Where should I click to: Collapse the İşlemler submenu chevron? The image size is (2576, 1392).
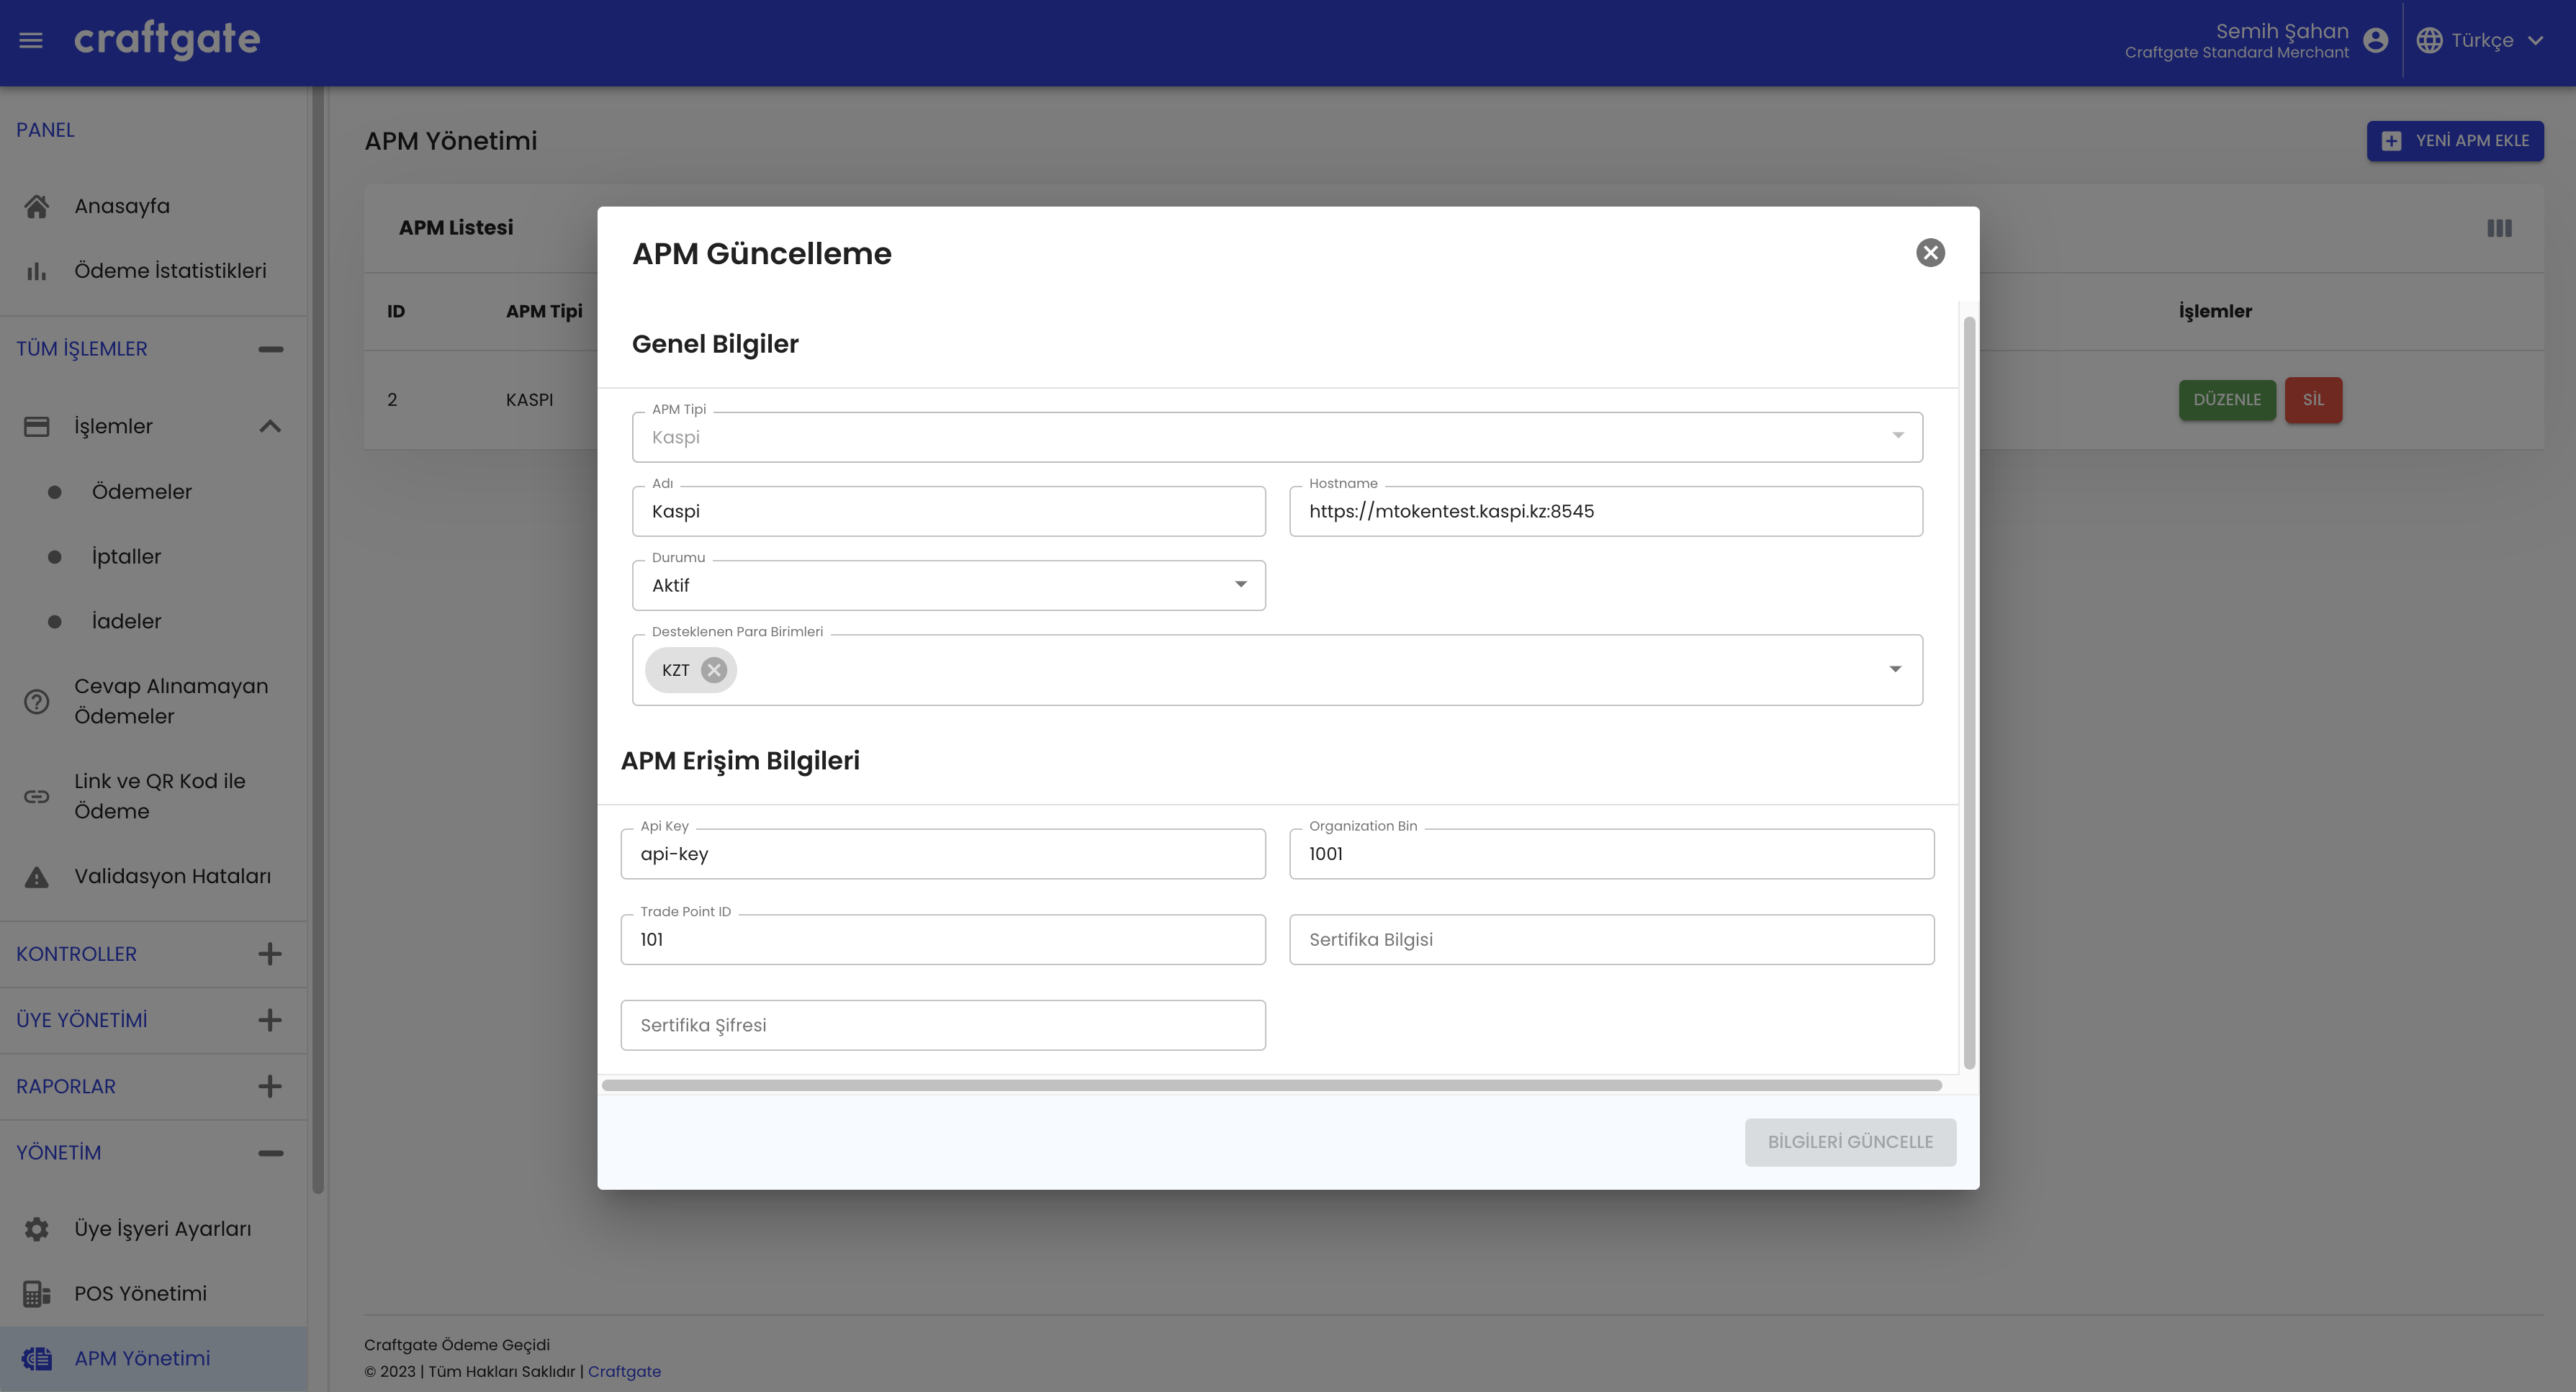coord(270,426)
